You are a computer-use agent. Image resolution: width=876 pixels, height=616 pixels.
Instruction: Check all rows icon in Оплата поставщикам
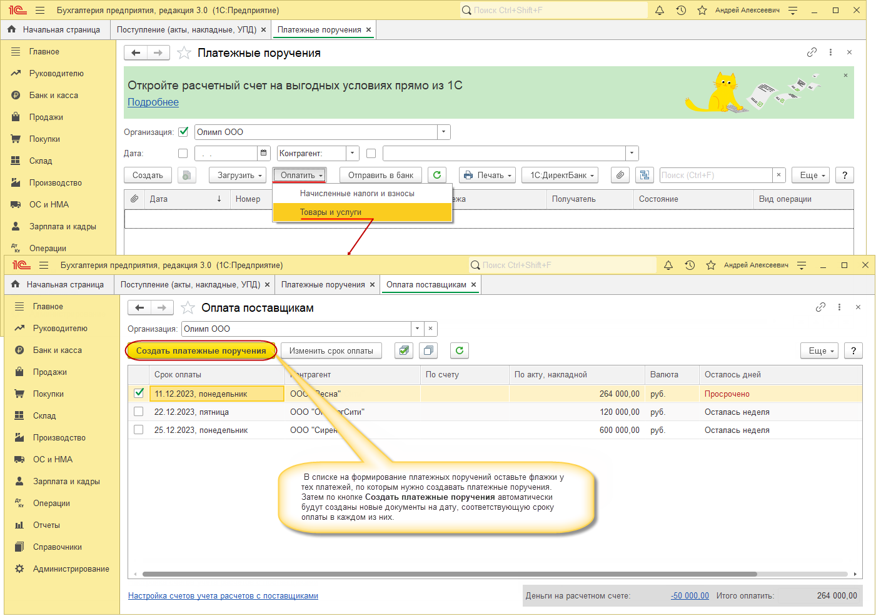pos(404,350)
